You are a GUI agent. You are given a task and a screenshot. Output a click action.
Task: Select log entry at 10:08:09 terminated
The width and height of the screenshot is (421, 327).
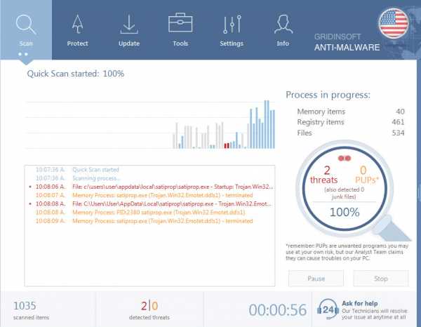pos(144,221)
